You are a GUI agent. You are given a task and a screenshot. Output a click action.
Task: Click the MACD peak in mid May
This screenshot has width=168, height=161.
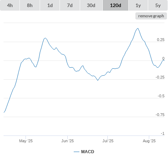(45, 38)
